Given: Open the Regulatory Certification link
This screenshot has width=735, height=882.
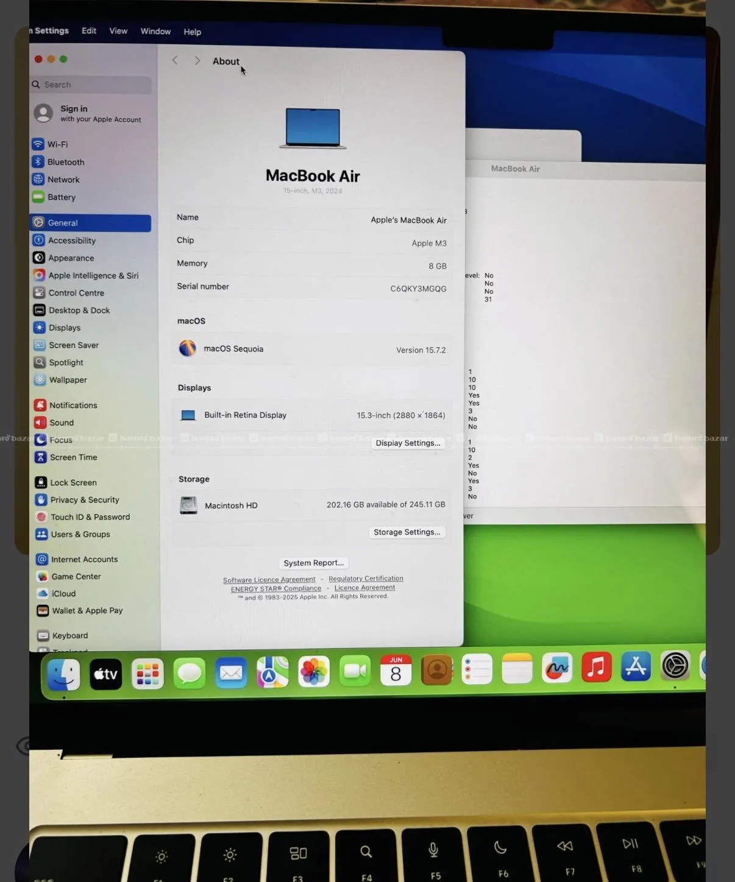Looking at the screenshot, I should (366, 579).
